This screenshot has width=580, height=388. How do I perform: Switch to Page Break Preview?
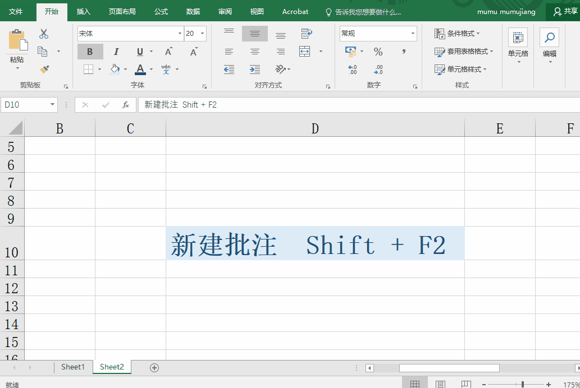click(465, 384)
